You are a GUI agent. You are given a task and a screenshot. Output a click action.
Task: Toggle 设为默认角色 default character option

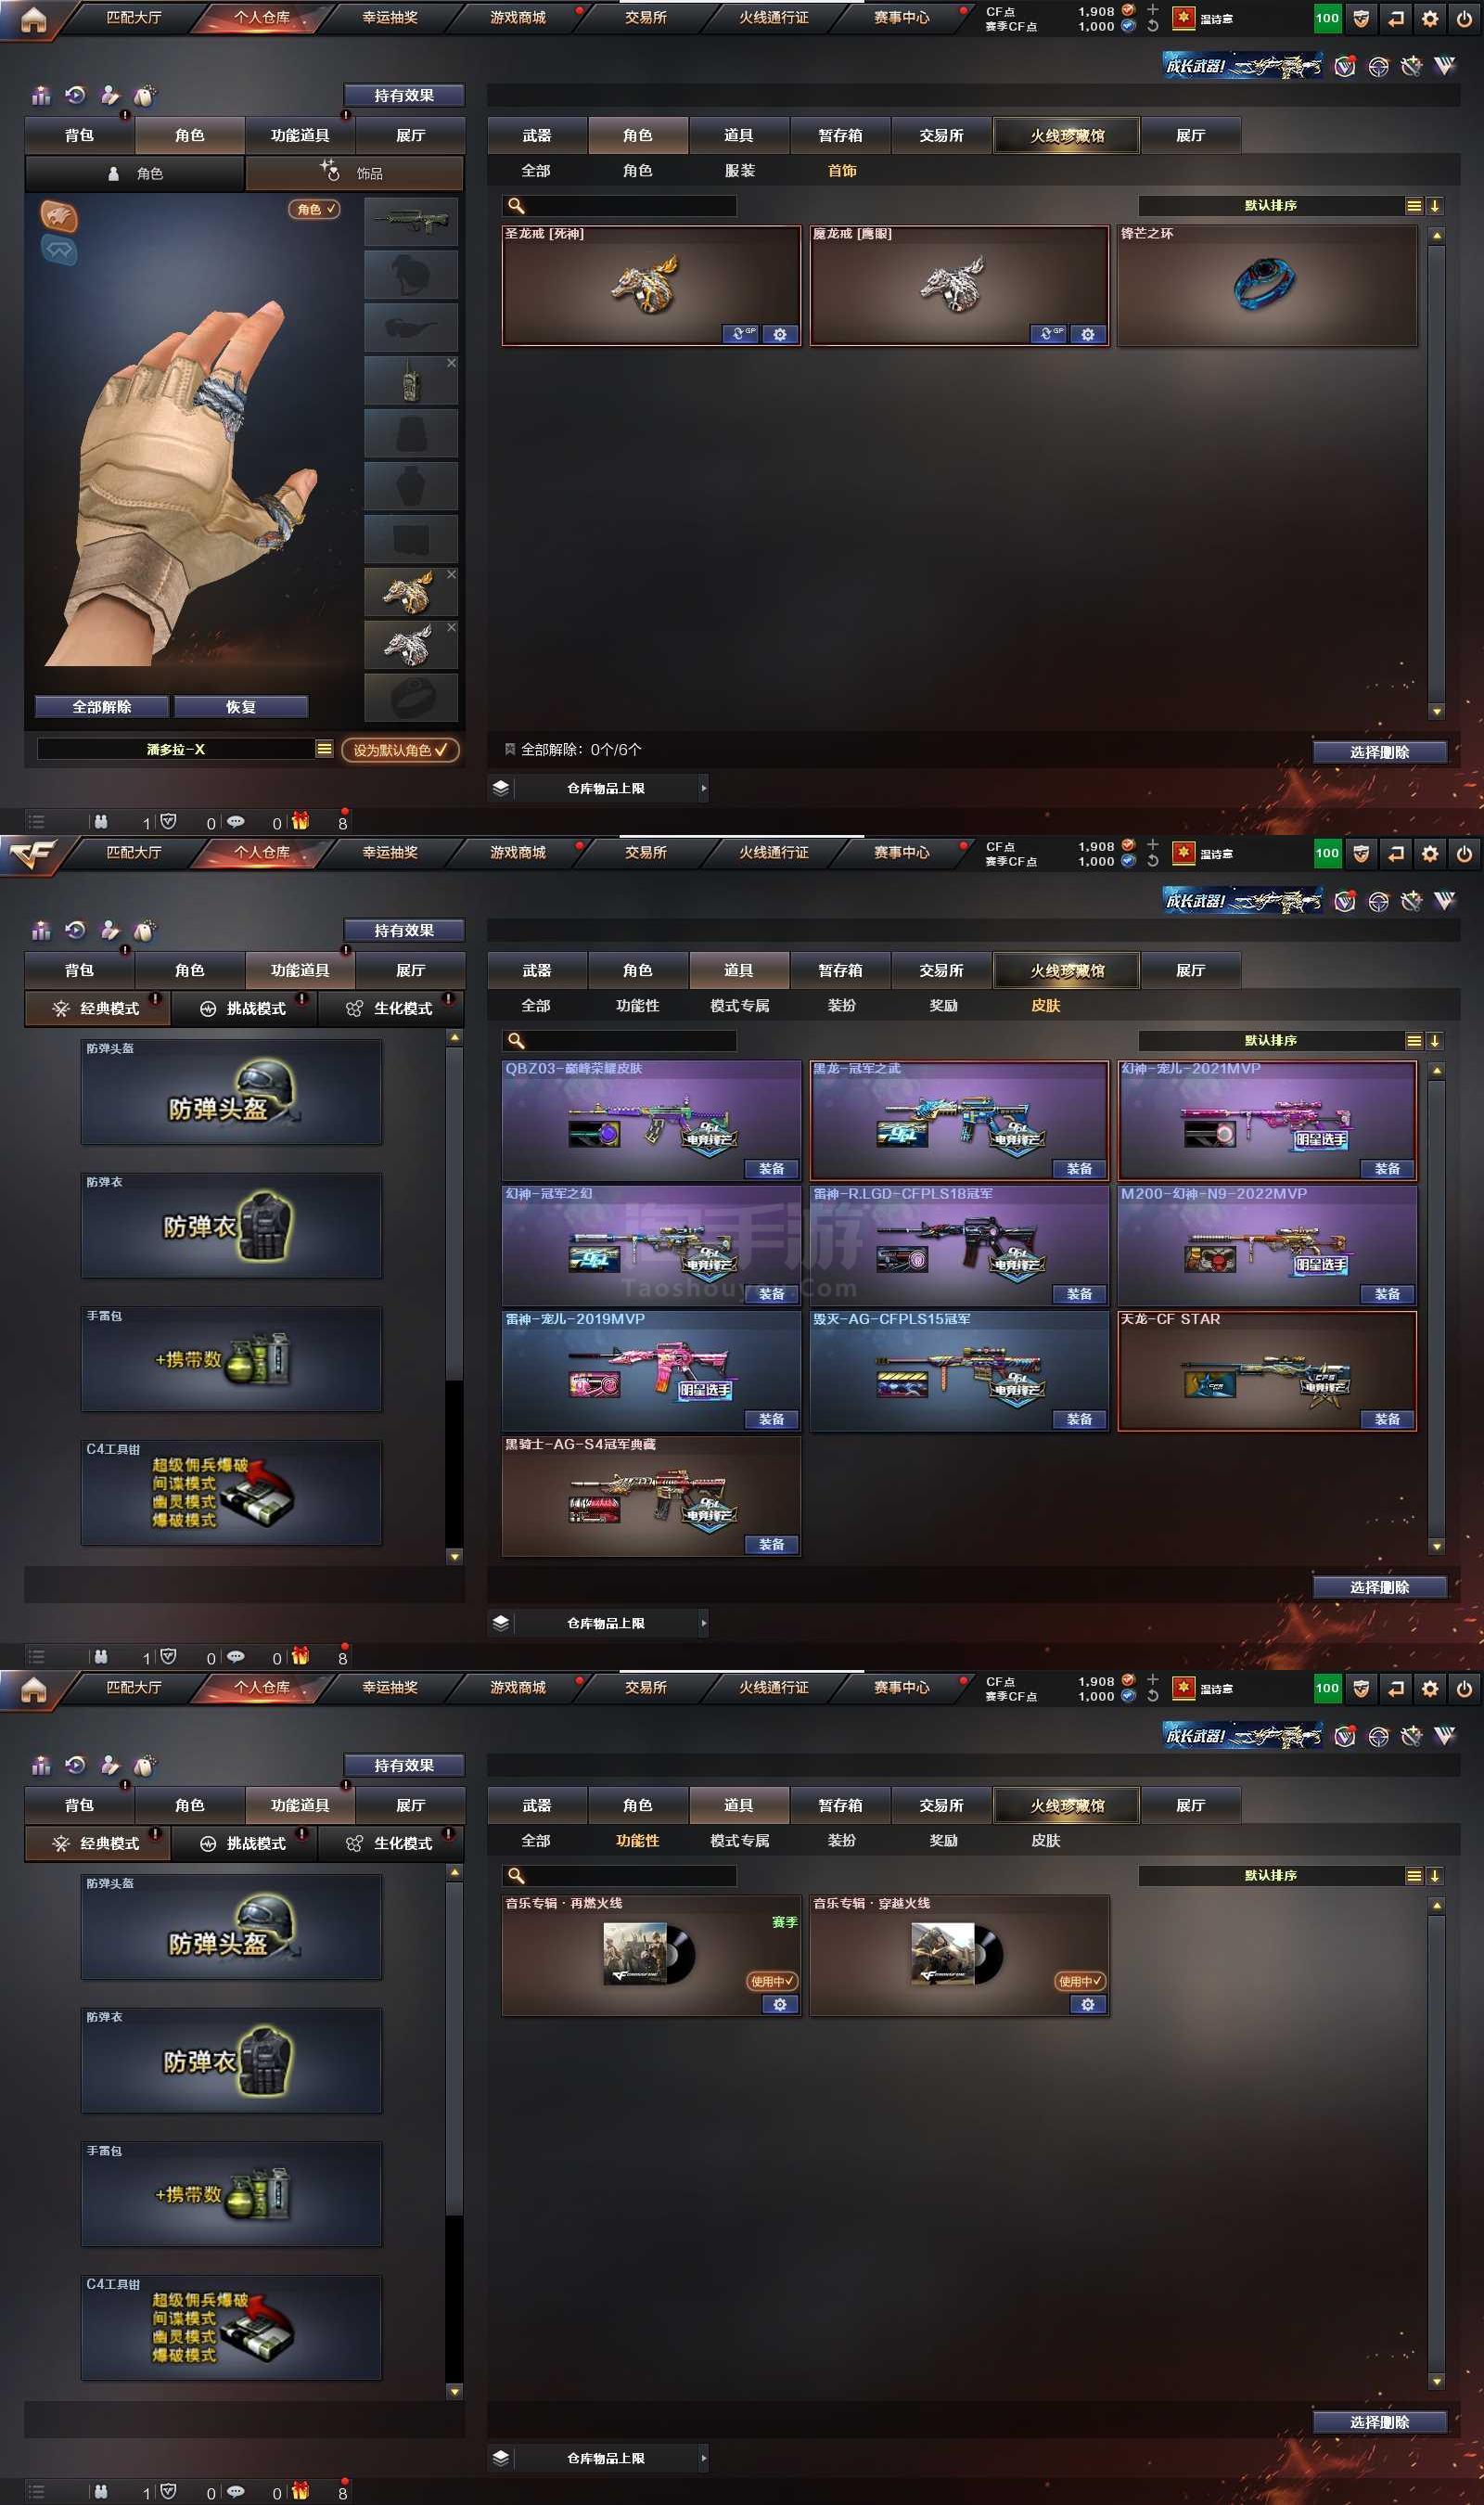[x=400, y=750]
